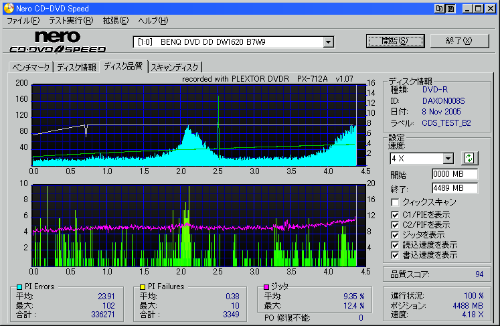The width and height of the screenshot is (500, 326).
Task: Click the cyan PI Errors legend square
Action: point(18,287)
